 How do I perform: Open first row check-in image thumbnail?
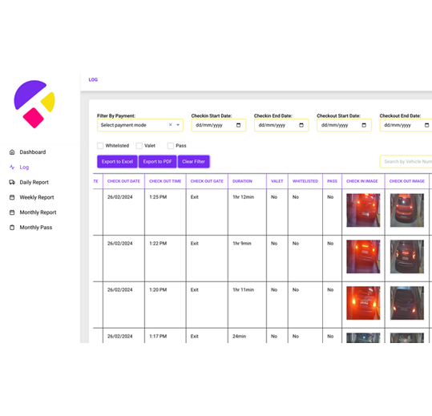pyautogui.click(x=363, y=210)
